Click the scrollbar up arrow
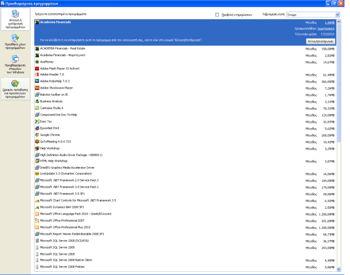350x275 pixels. 338,21
